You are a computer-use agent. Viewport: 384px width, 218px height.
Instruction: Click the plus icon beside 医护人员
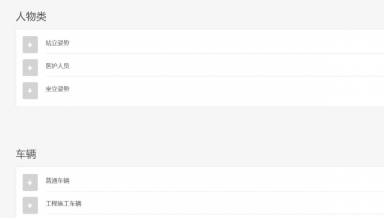[x=30, y=68]
